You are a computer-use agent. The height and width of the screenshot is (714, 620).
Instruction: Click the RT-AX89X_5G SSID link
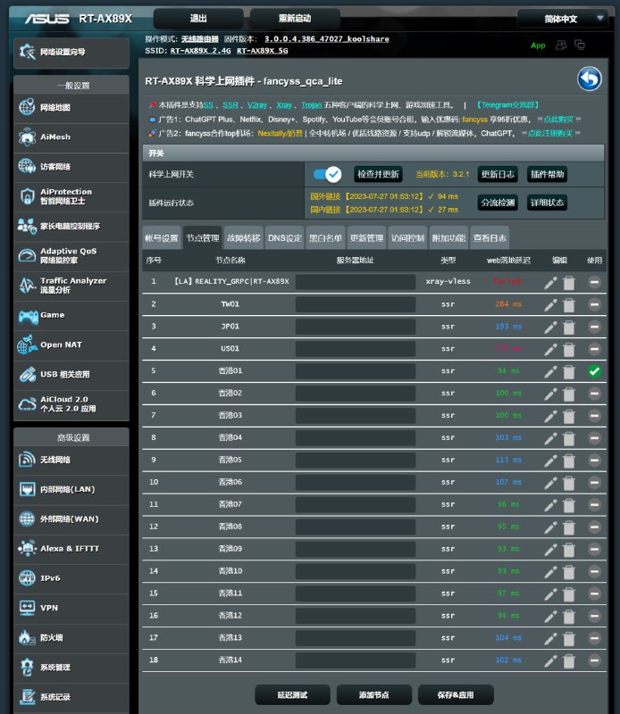click(x=262, y=51)
